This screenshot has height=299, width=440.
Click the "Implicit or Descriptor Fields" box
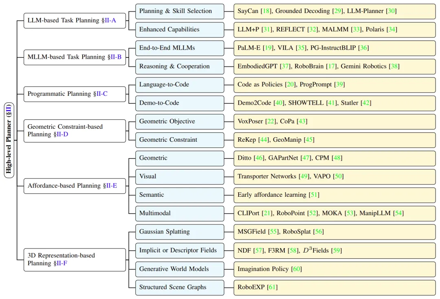click(180, 251)
